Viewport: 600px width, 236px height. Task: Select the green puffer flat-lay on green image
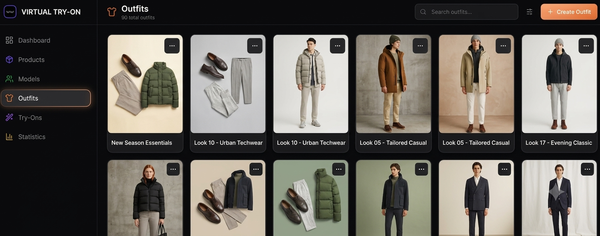pyautogui.click(x=311, y=198)
